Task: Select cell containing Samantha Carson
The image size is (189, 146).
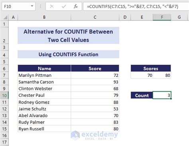Action: tap(44, 82)
